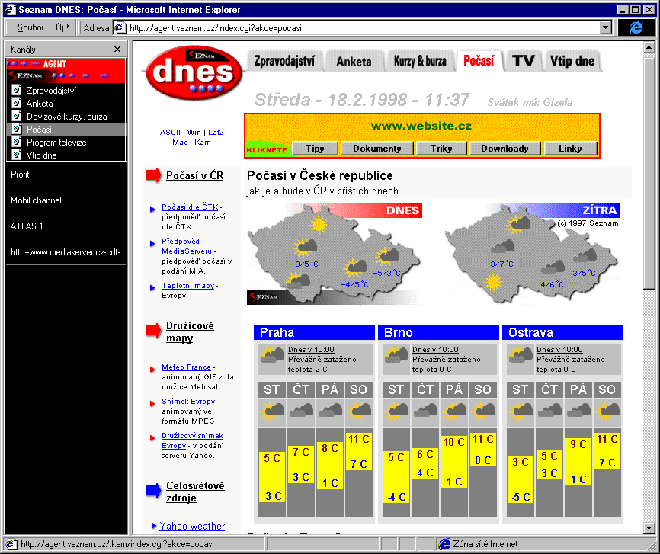This screenshot has height=554, width=660.
Task: Click the red arrow icon beside Počasí v ČR
Action: click(152, 175)
